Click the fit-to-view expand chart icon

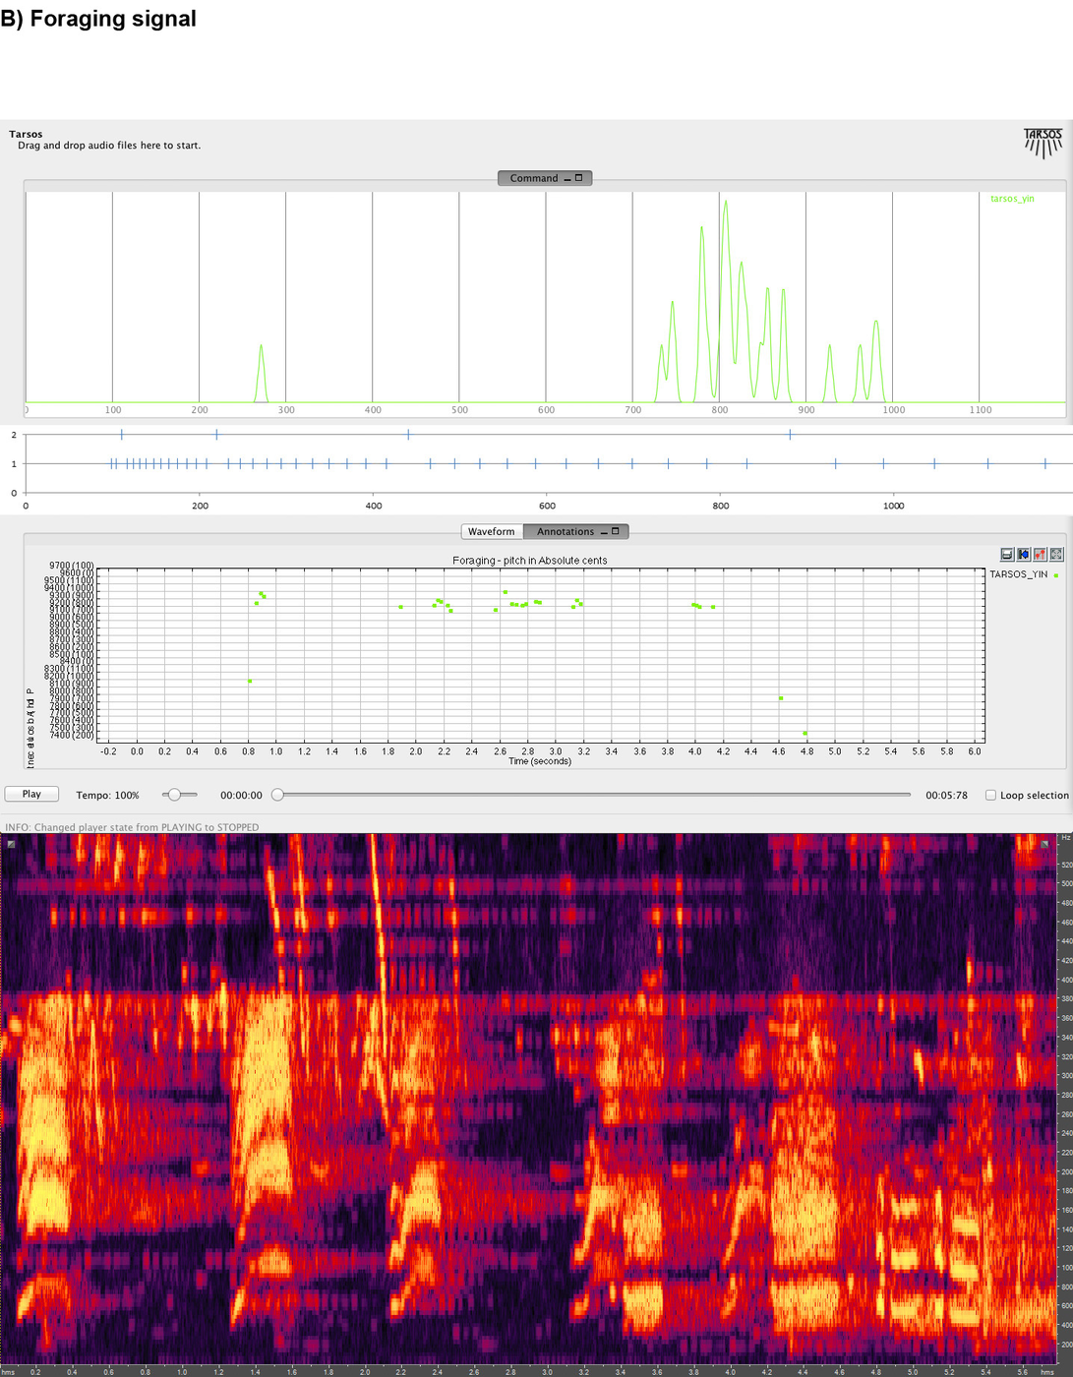1056,555
